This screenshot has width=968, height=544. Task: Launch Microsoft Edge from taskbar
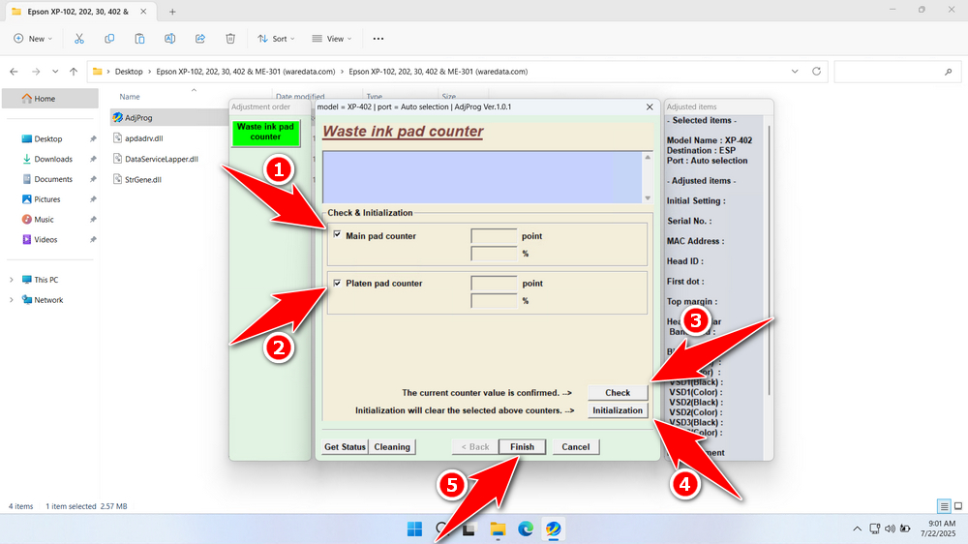pos(526,529)
